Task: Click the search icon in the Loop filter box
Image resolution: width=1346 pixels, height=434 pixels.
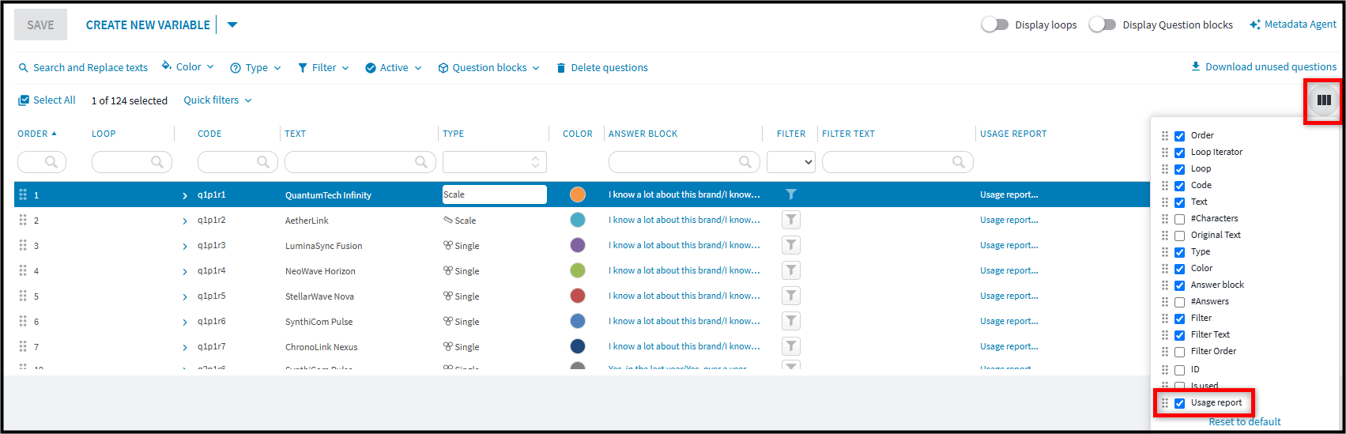Action: [x=157, y=162]
